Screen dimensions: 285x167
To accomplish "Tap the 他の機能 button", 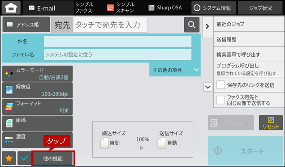I will (53, 159).
